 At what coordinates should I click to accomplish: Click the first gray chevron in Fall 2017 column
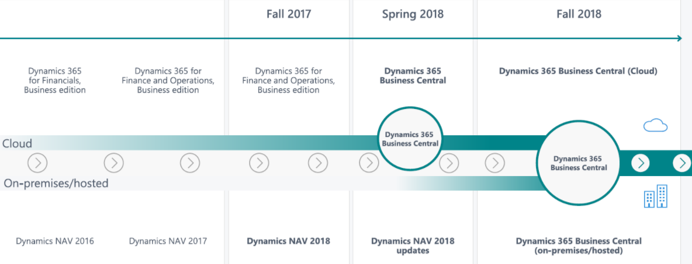coord(259,163)
